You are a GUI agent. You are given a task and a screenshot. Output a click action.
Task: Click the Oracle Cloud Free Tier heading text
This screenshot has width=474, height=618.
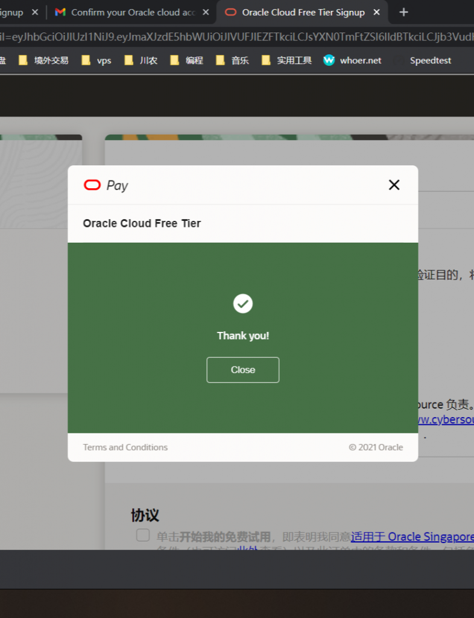click(x=142, y=223)
